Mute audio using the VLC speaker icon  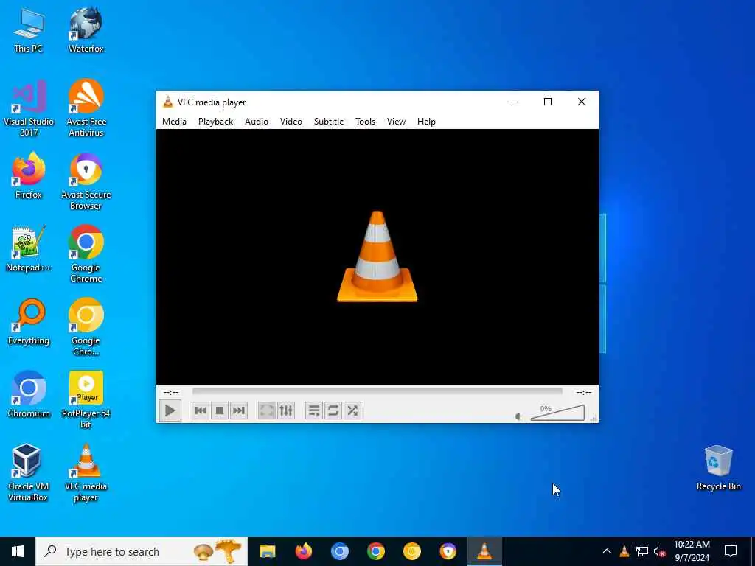pos(518,416)
